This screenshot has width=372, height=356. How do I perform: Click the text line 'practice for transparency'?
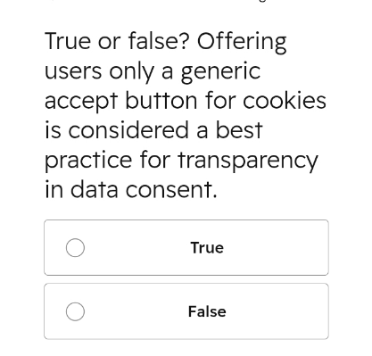coord(181,161)
